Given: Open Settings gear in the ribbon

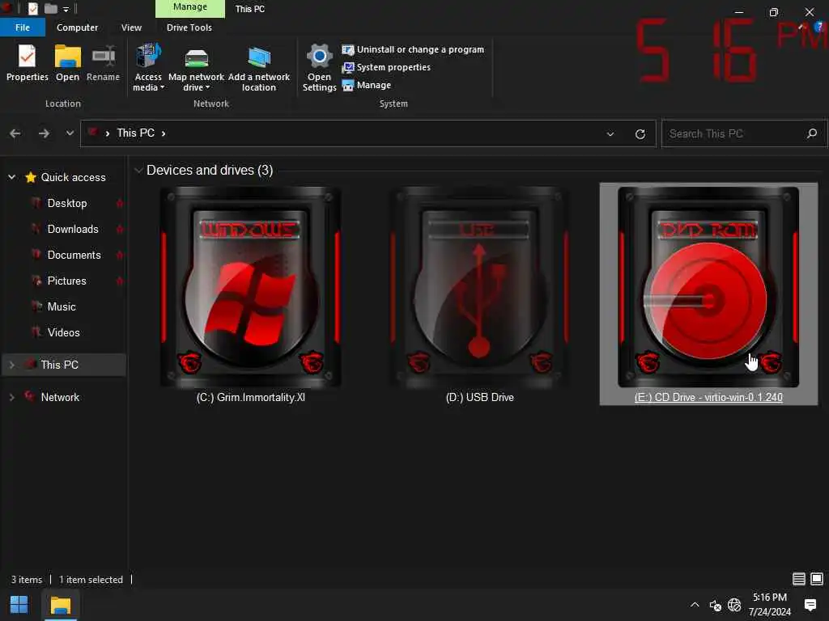Looking at the screenshot, I should click(319, 68).
